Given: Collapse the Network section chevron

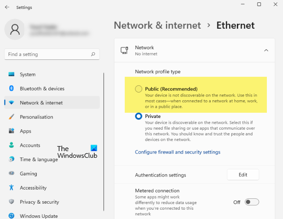Looking at the screenshot, I should 266,51.
